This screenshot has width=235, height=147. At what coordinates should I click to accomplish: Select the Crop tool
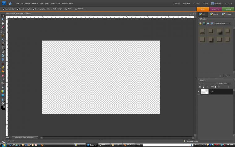pyautogui.click(x=2, y=51)
